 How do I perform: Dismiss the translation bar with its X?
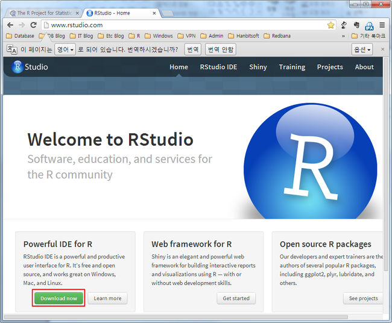pos(382,49)
